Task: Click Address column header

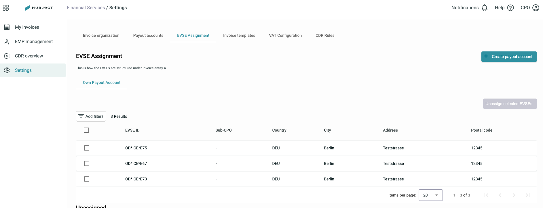Action: [x=390, y=130]
